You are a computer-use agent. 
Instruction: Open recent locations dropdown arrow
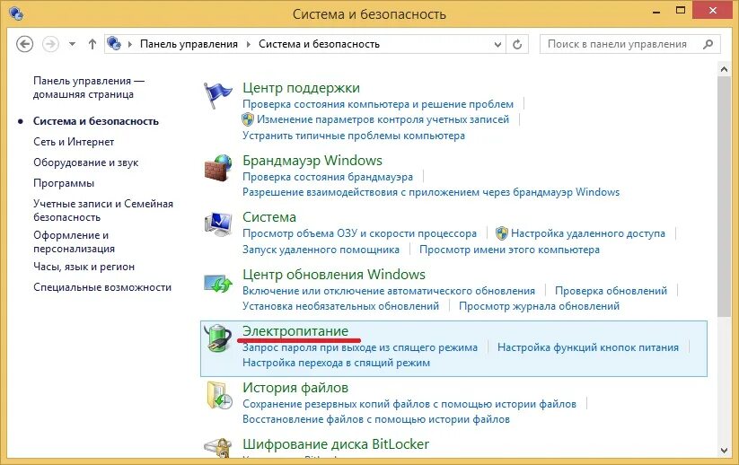(x=72, y=44)
